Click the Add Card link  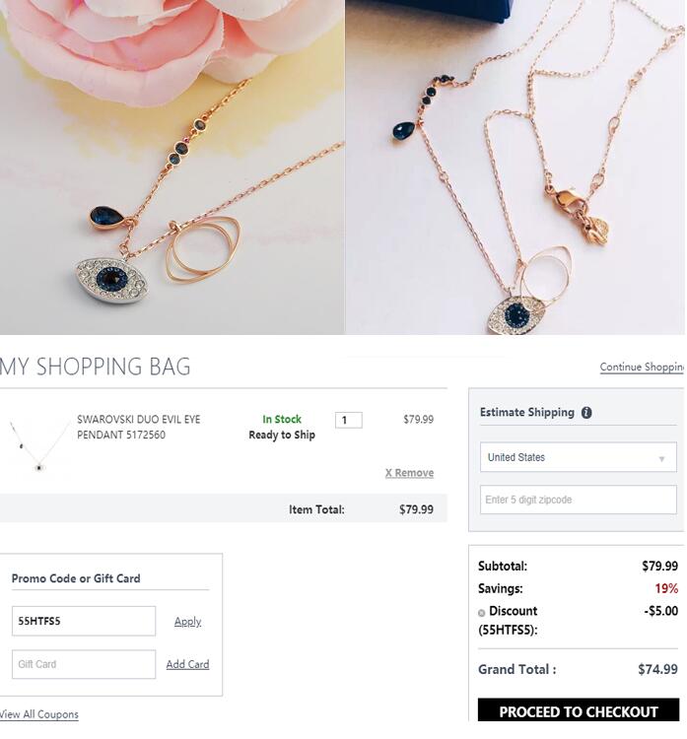click(187, 664)
